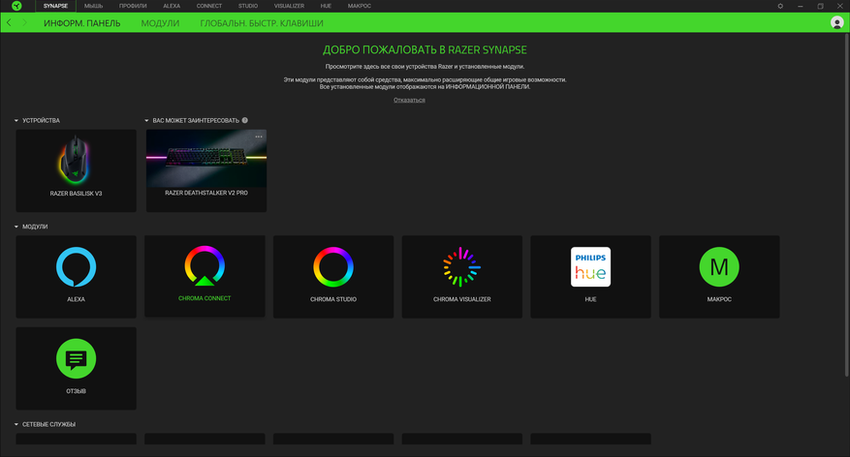
Task: Open the Visualizer top tab
Action: (x=289, y=6)
